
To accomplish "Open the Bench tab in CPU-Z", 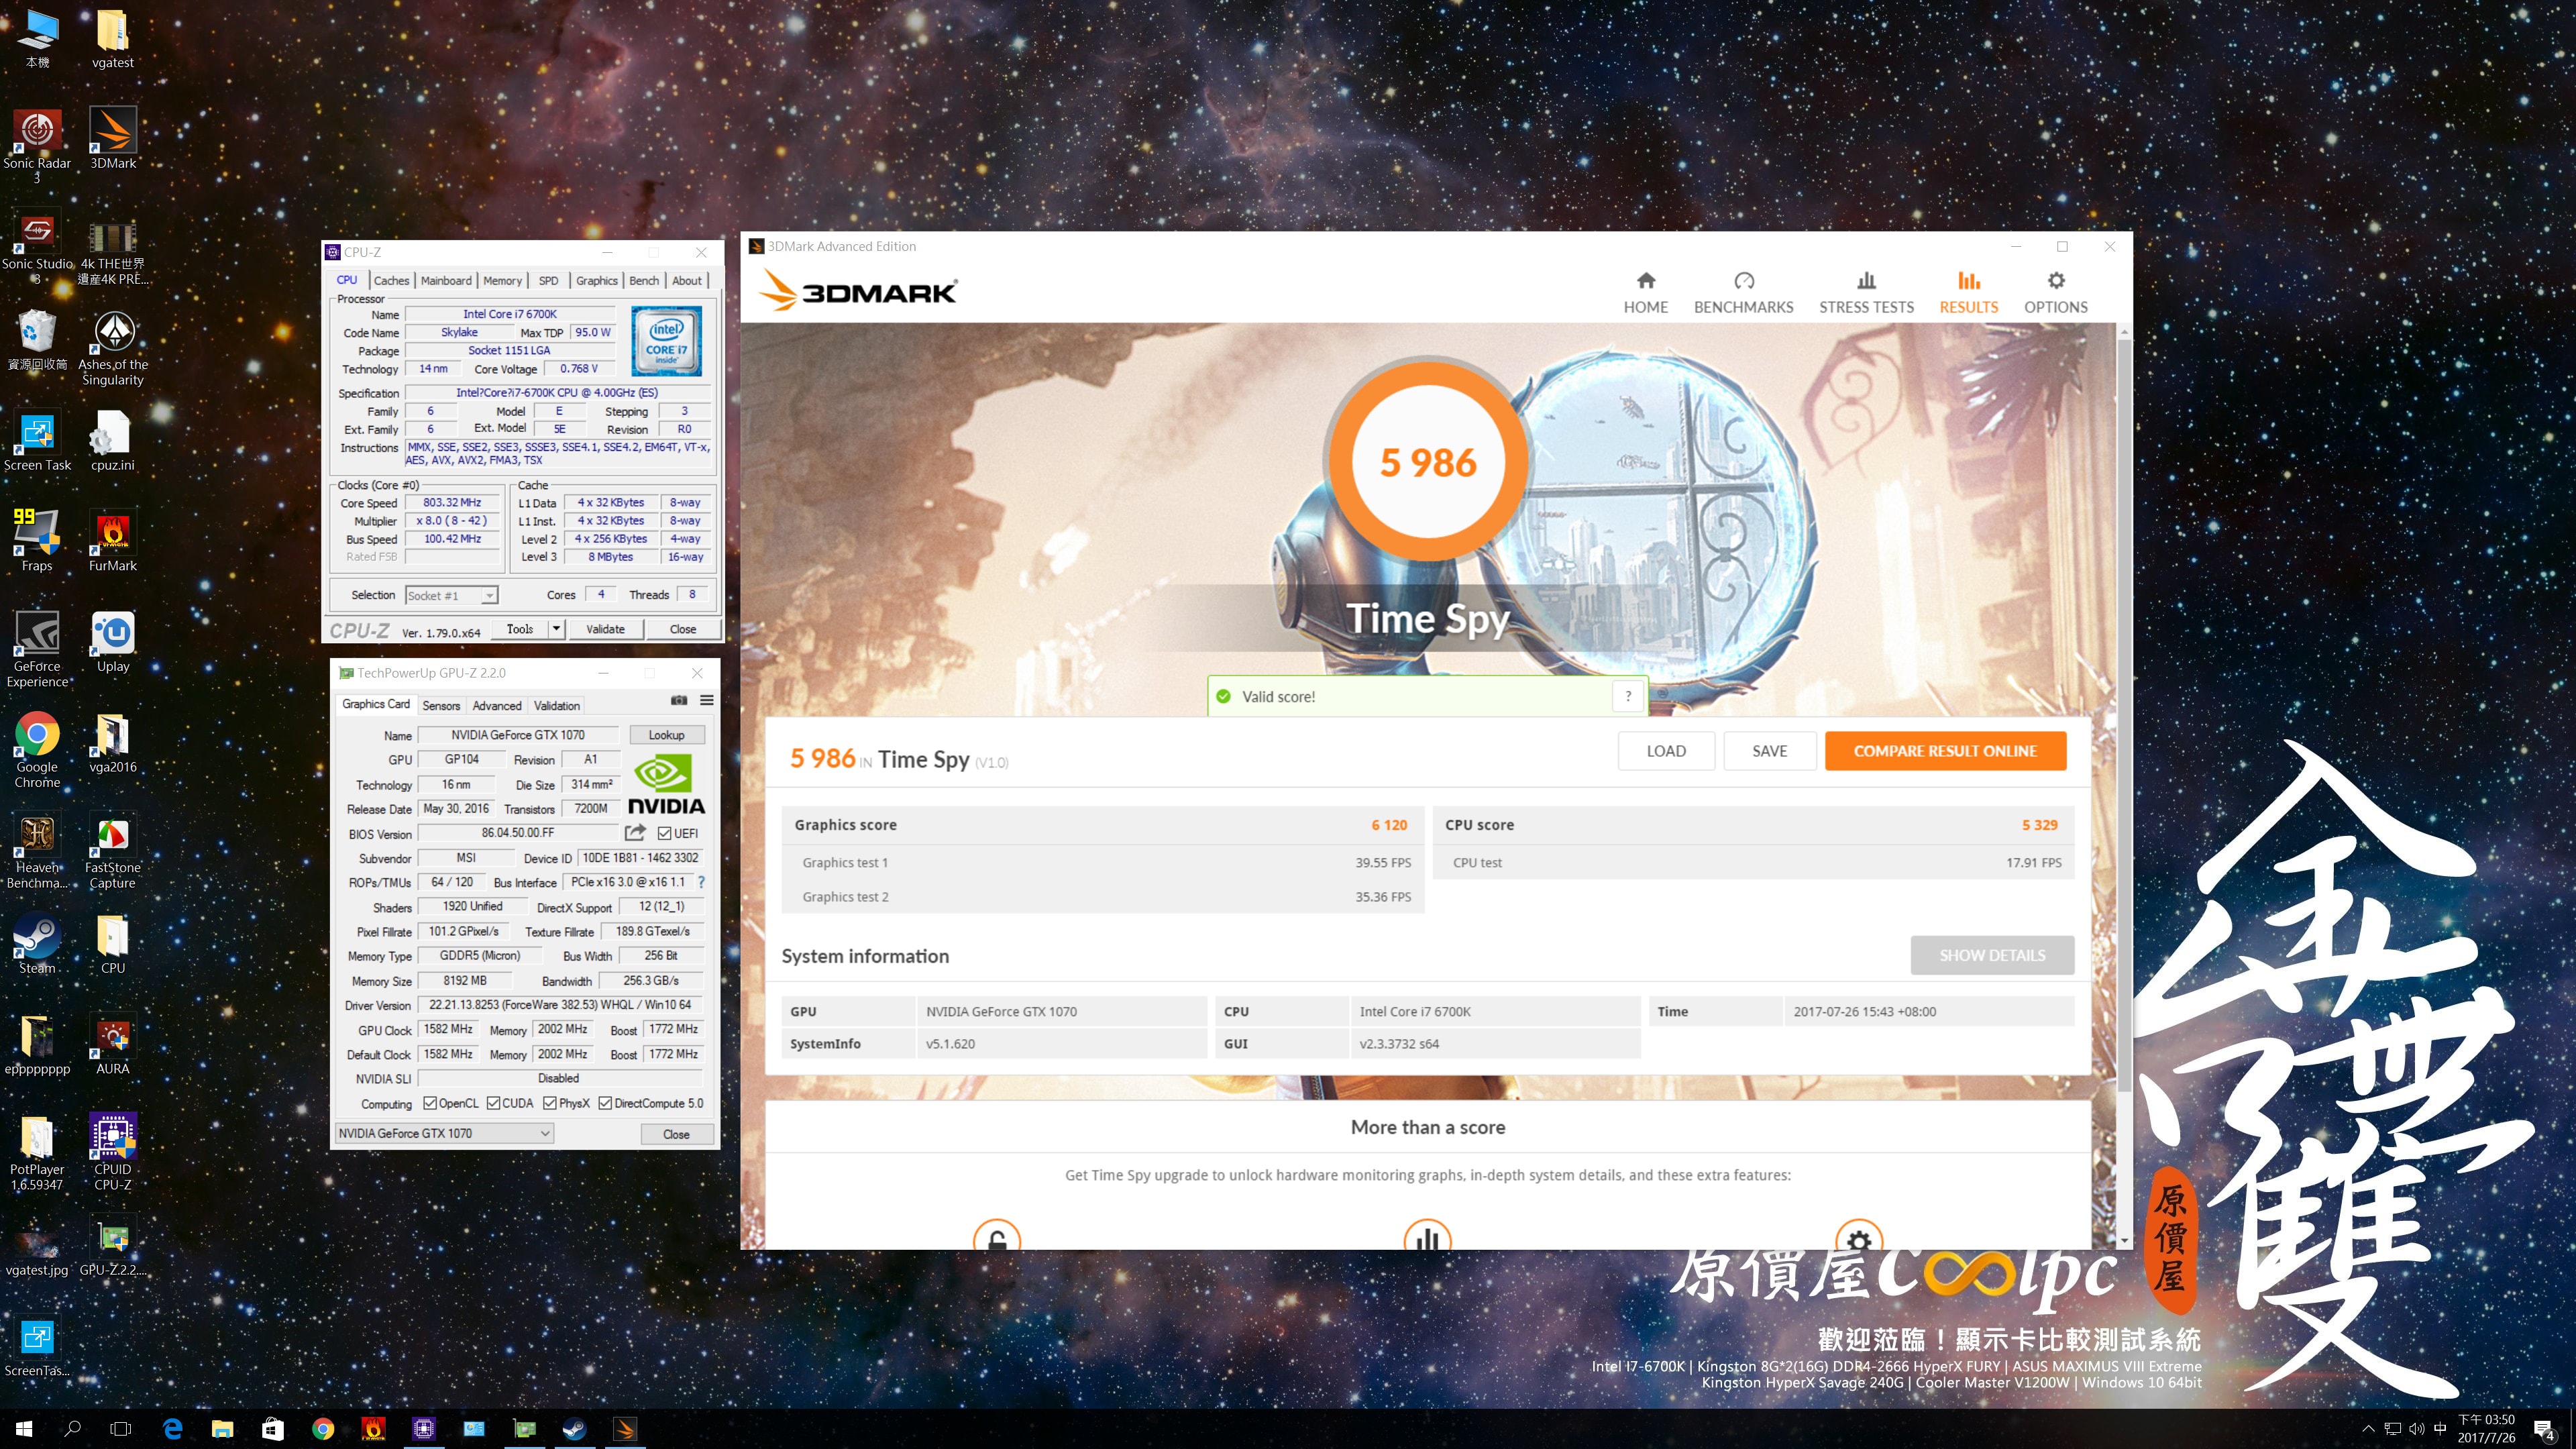I will coord(644,281).
